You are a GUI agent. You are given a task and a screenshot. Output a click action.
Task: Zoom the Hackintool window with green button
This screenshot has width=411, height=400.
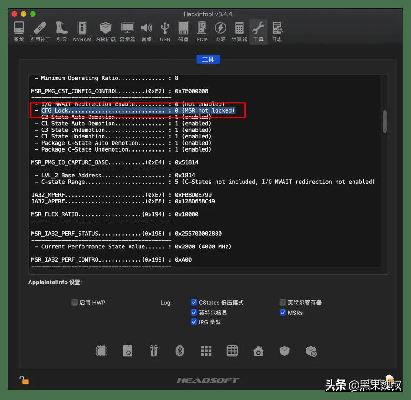click(x=33, y=14)
